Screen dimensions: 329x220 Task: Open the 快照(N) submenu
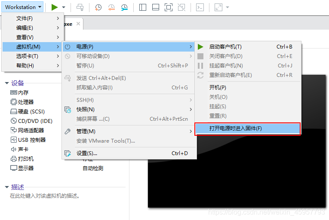(x=129, y=109)
